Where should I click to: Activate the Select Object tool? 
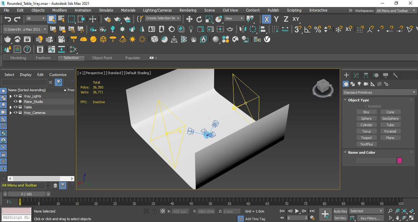(52, 19)
